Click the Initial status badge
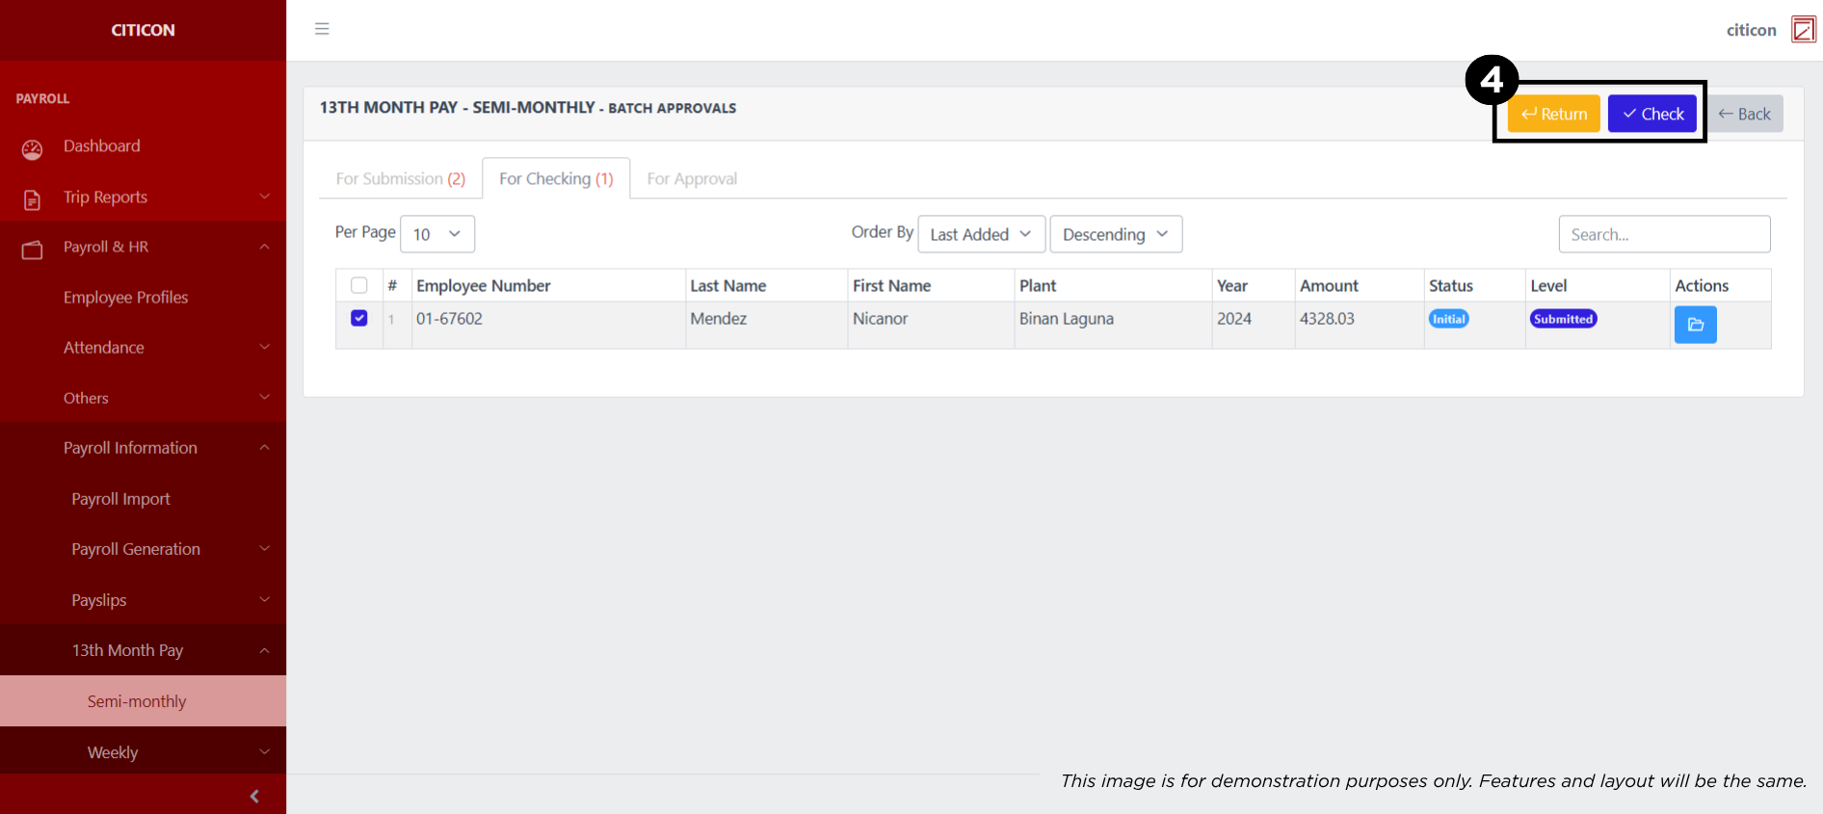This screenshot has width=1823, height=814. click(1448, 319)
